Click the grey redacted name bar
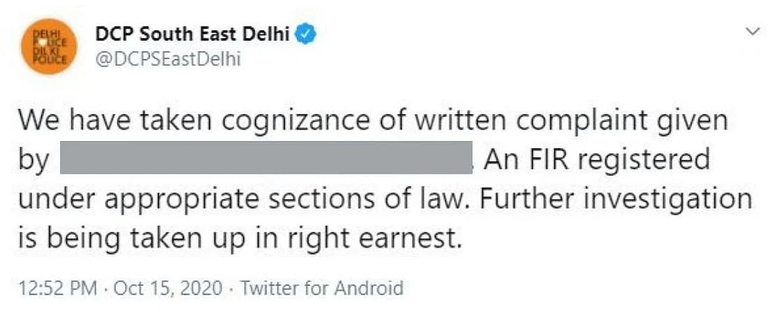 tap(266, 157)
